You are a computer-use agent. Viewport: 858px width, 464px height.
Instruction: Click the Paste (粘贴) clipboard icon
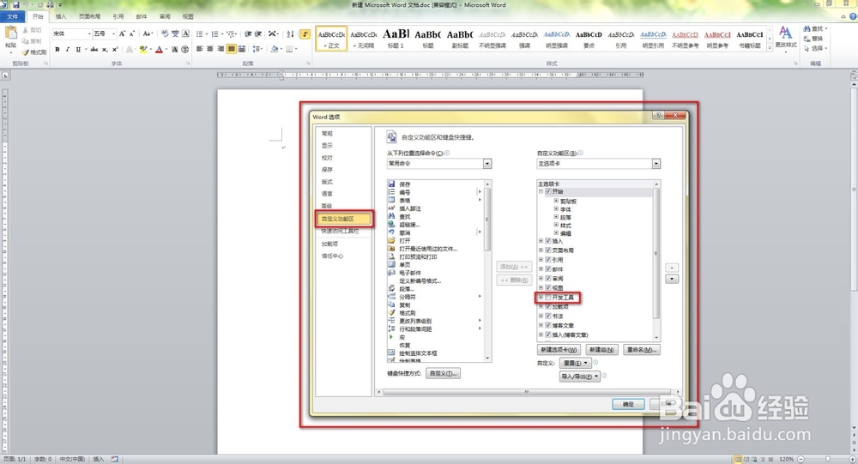(10, 33)
